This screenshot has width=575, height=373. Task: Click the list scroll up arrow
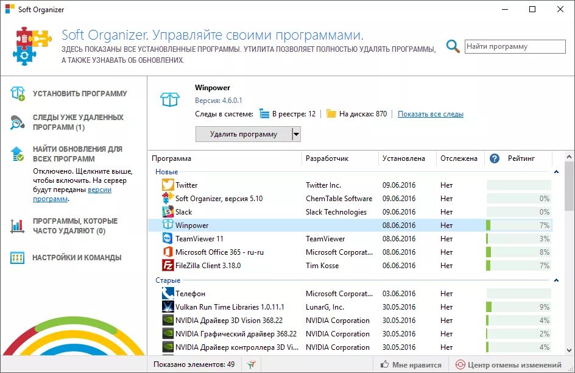pos(569,157)
